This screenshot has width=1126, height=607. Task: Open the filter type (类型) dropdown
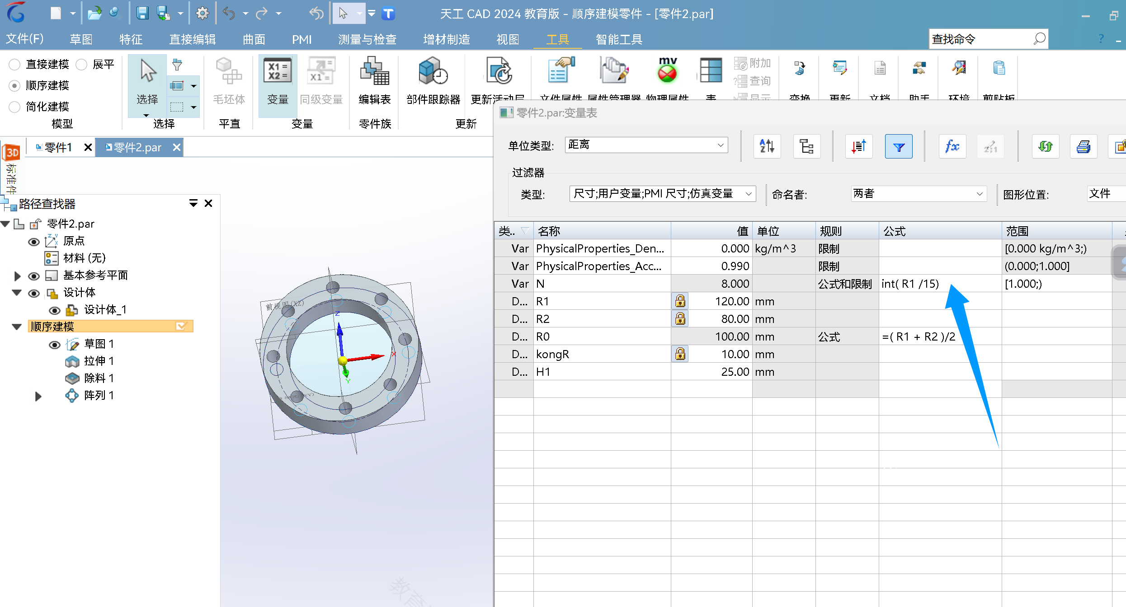point(662,194)
